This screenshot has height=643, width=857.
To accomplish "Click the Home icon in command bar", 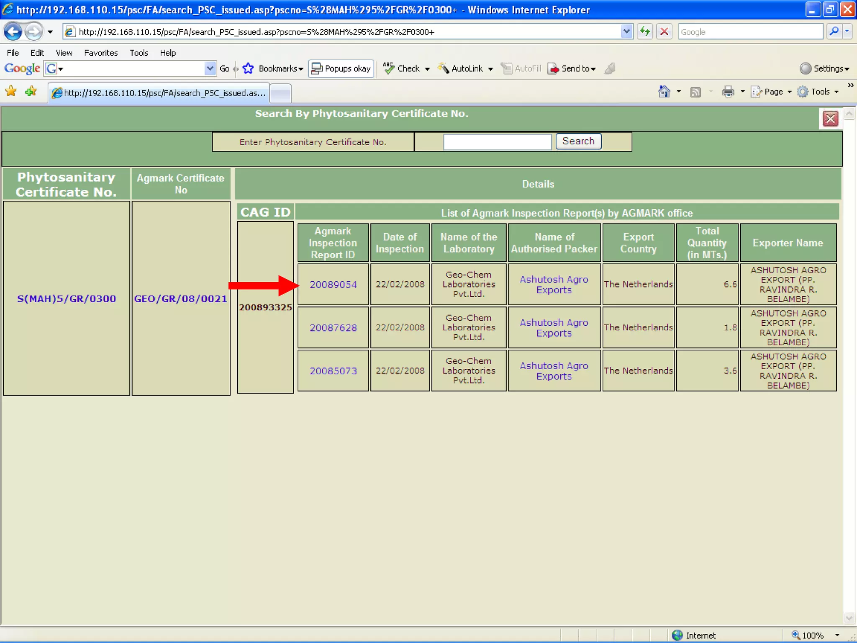I will [664, 92].
